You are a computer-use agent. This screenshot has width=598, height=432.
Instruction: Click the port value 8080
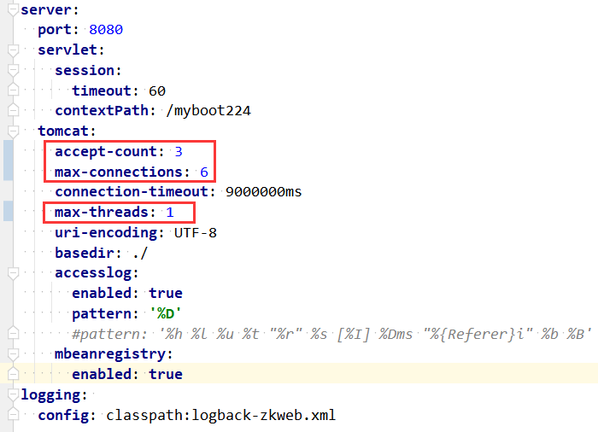(106, 30)
